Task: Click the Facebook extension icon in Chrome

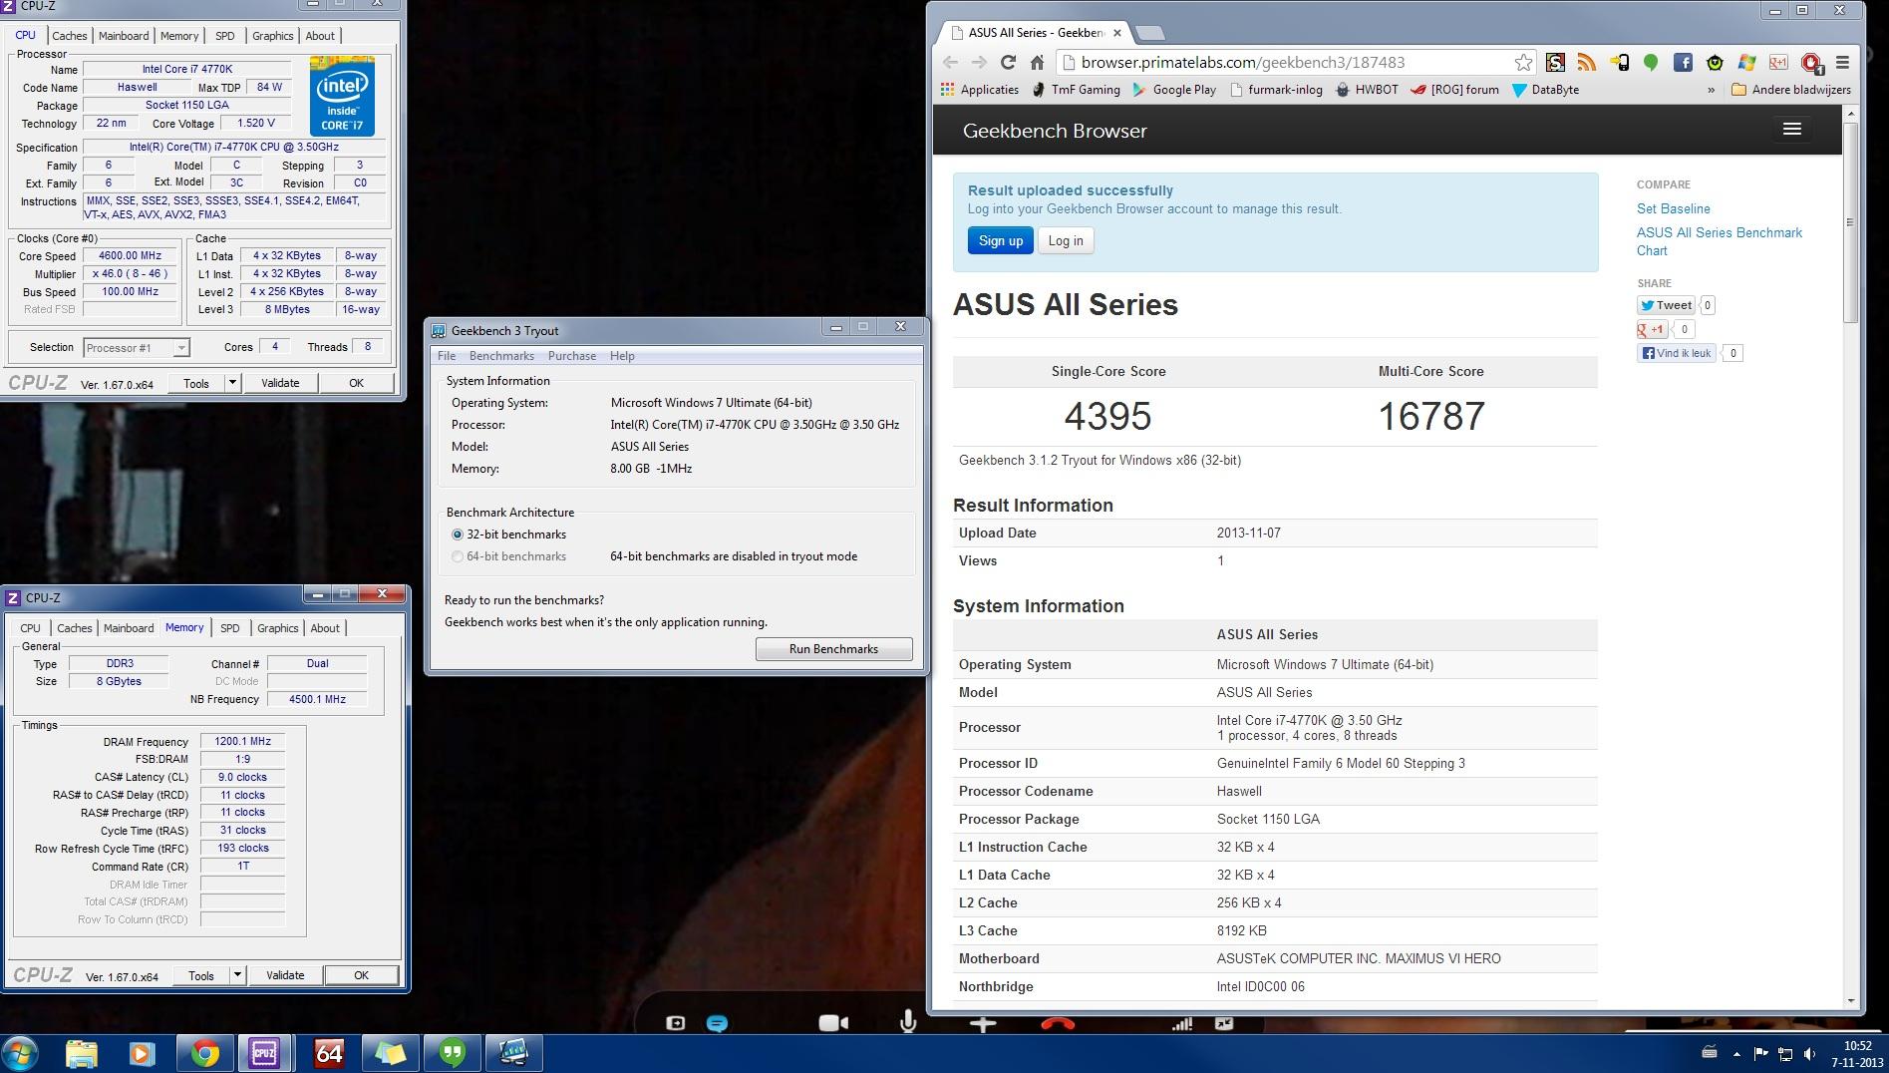Action: point(1683,62)
